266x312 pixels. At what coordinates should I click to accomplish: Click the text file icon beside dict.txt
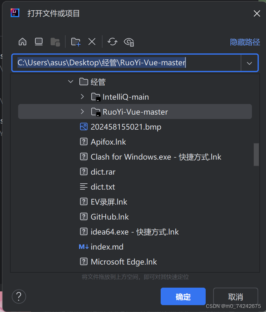pyautogui.click(x=84, y=187)
